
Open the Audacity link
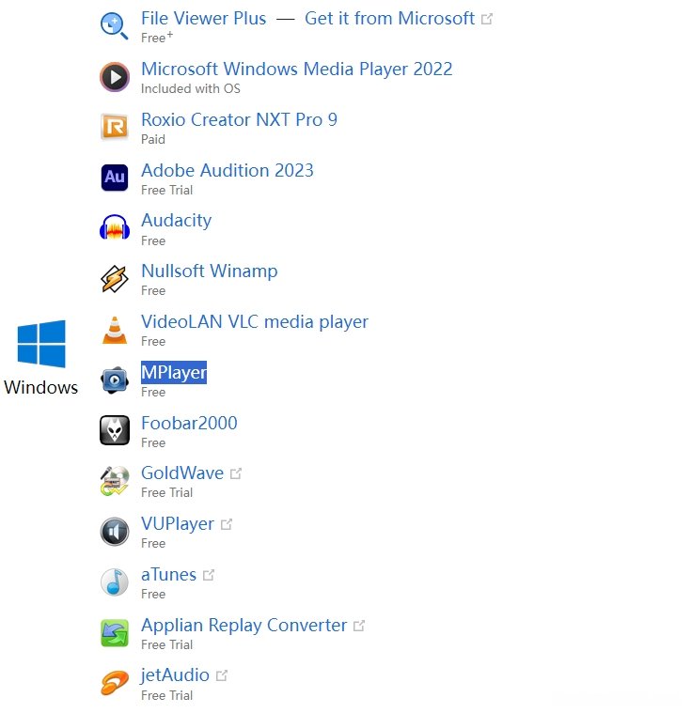click(176, 221)
